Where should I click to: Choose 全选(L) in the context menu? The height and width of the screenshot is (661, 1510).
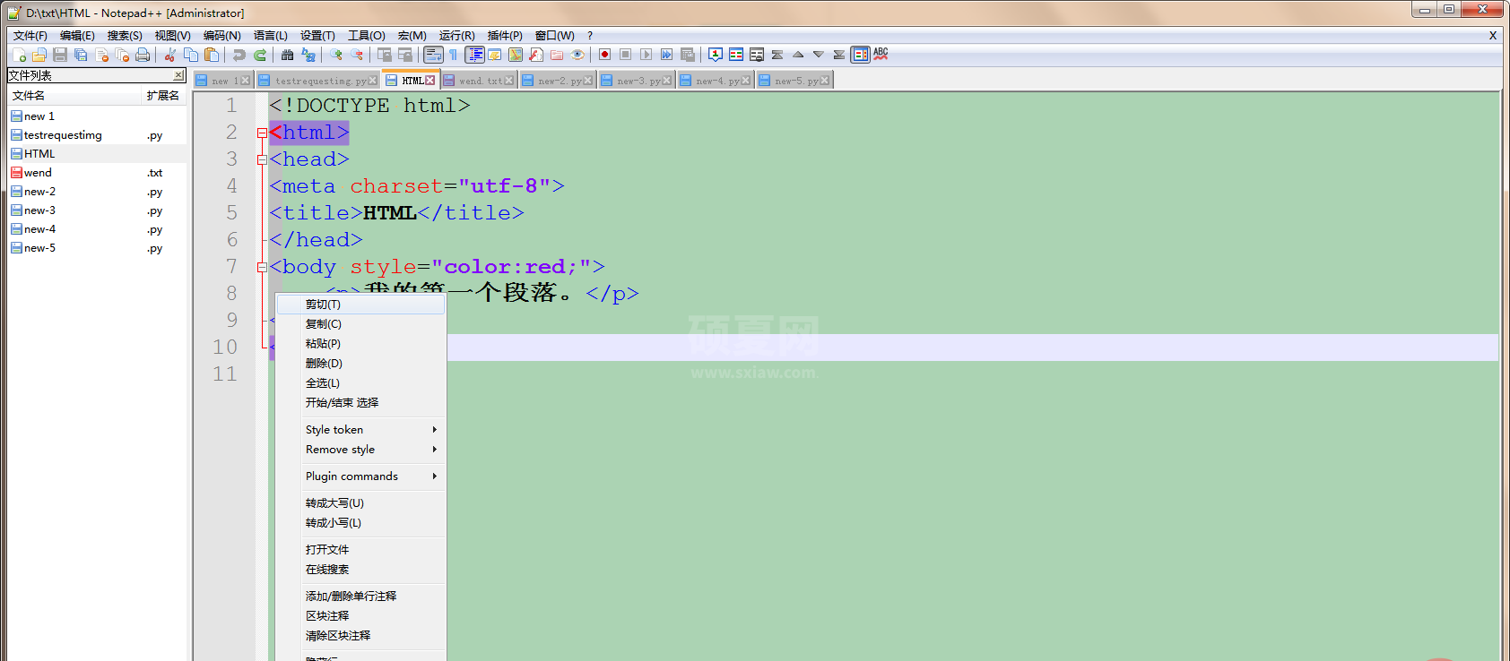(x=361, y=383)
